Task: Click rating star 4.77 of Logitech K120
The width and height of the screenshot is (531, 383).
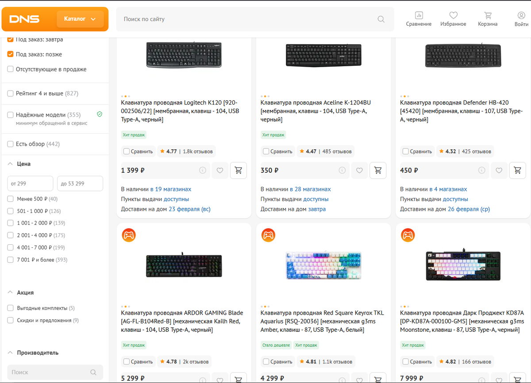Action: [162, 151]
